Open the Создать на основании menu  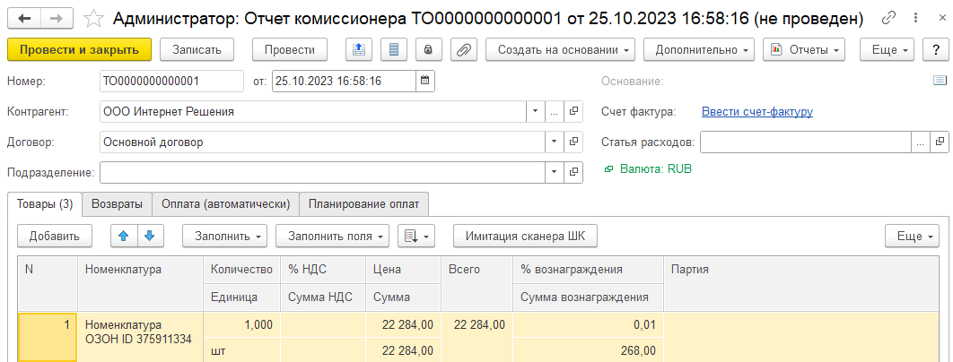[x=560, y=50]
